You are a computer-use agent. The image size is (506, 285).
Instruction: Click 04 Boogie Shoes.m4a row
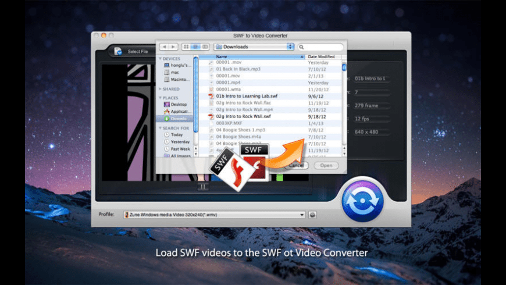point(270,137)
